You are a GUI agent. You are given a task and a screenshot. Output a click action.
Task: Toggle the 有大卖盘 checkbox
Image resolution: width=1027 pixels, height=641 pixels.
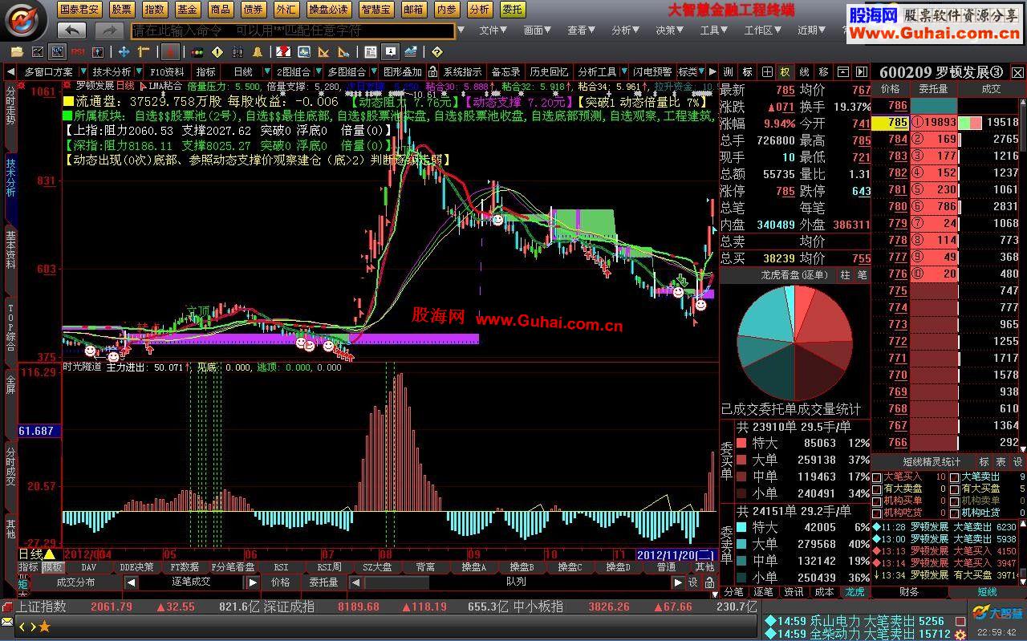click(x=876, y=489)
